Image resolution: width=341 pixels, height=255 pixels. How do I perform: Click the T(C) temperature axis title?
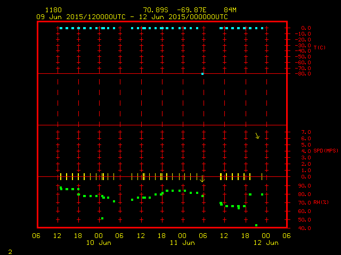[x=320, y=47]
